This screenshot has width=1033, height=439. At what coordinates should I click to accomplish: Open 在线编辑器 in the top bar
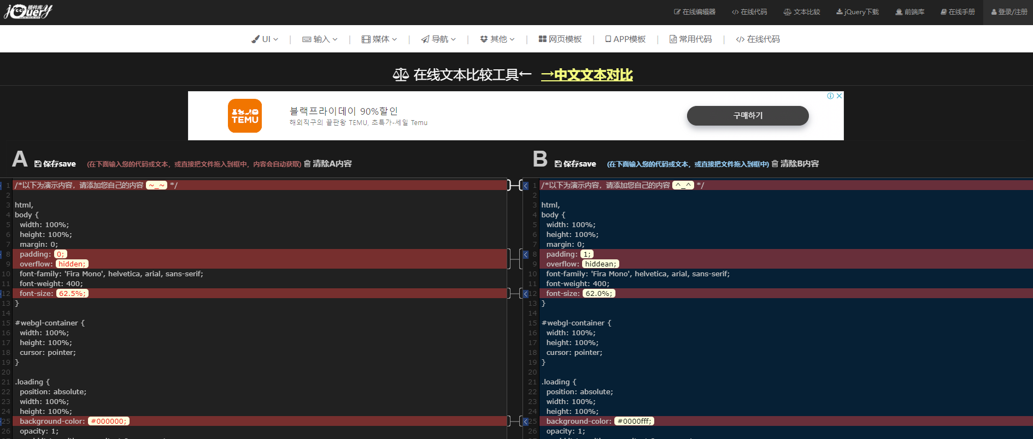[x=695, y=12]
